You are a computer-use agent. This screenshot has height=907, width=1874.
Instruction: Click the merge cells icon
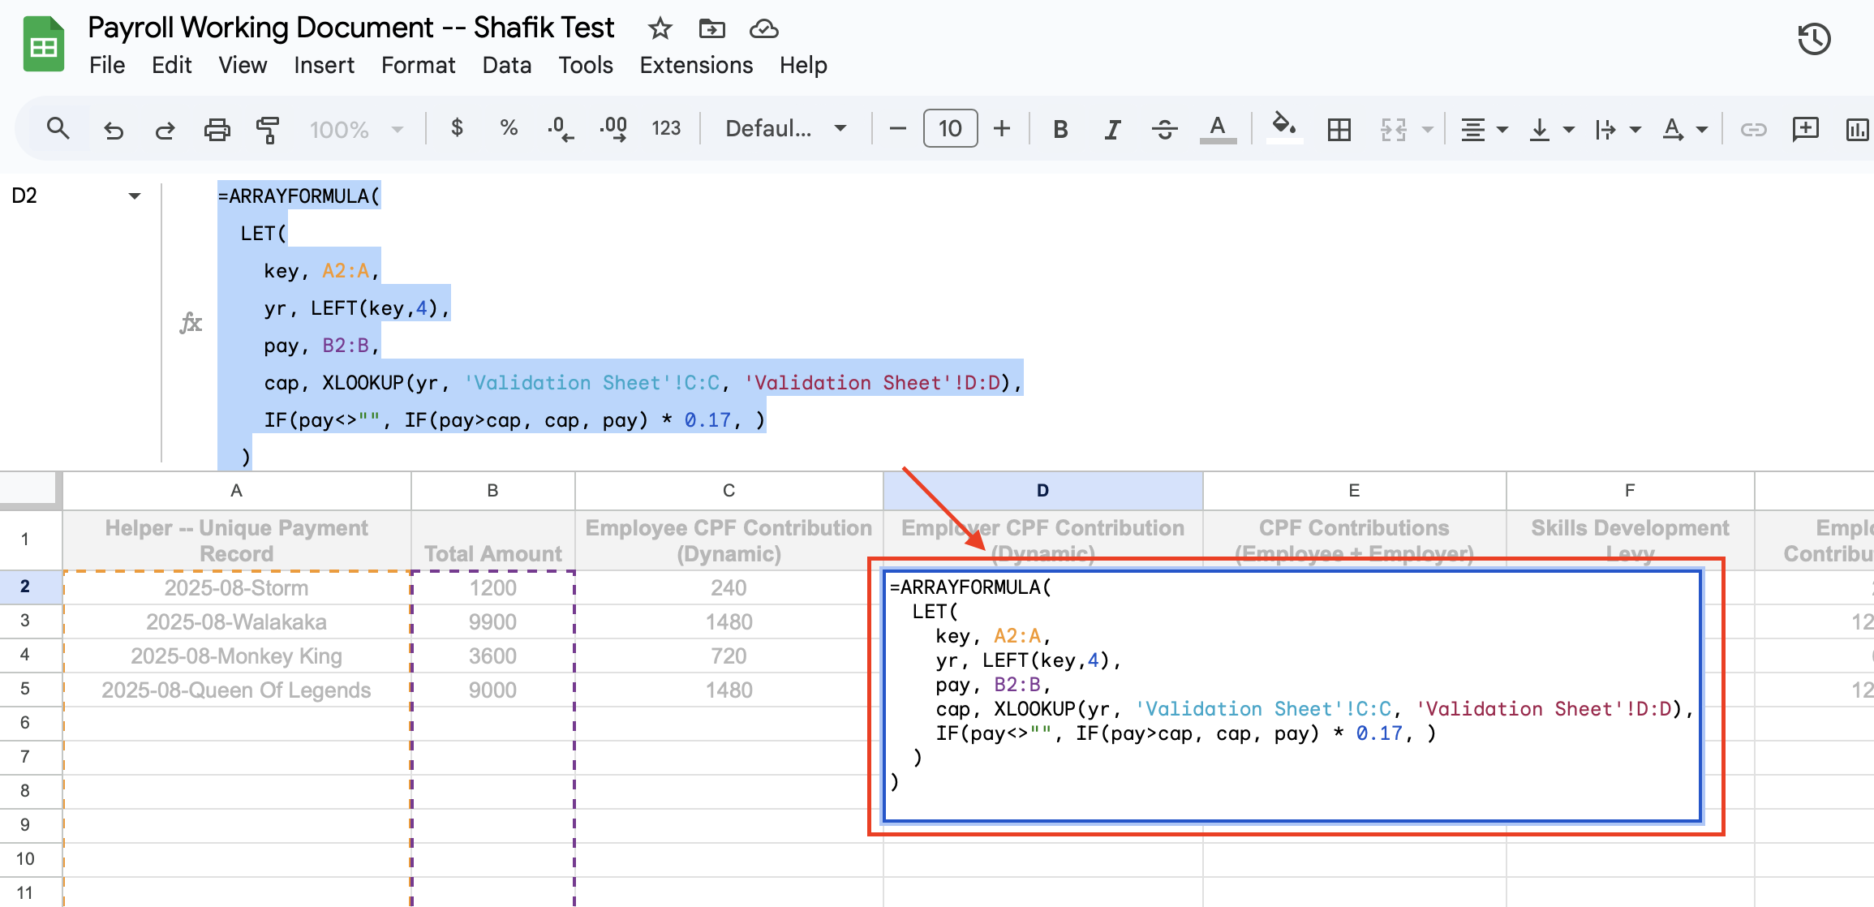(1394, 129)
